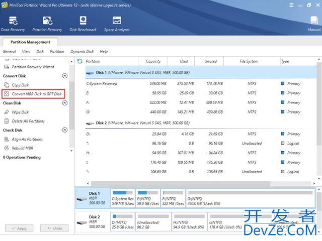Click the Copy Disk icon
The width and height of the screenshot is (322, 241).
coord(7,85)
